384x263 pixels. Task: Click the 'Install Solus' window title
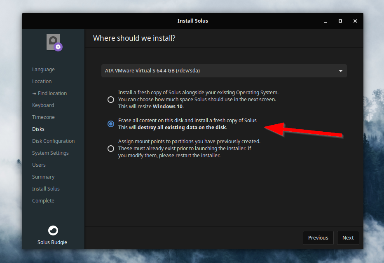point(193,21)
